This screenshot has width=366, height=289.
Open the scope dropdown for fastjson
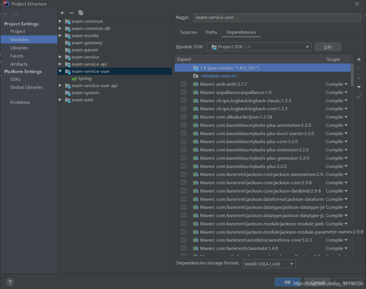pos(337,117)
